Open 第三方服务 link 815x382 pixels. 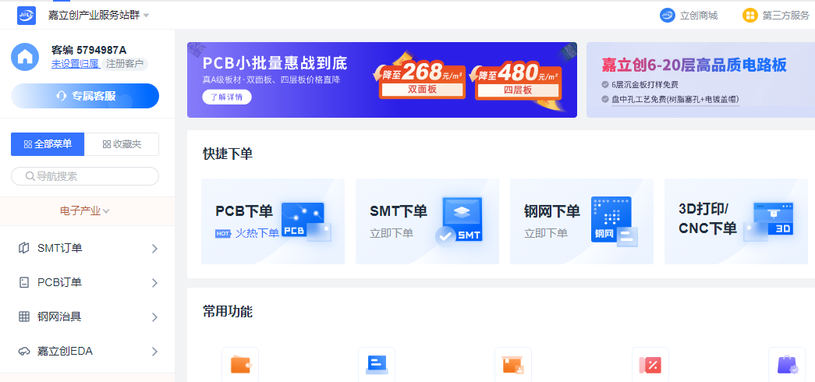[786, 16]
